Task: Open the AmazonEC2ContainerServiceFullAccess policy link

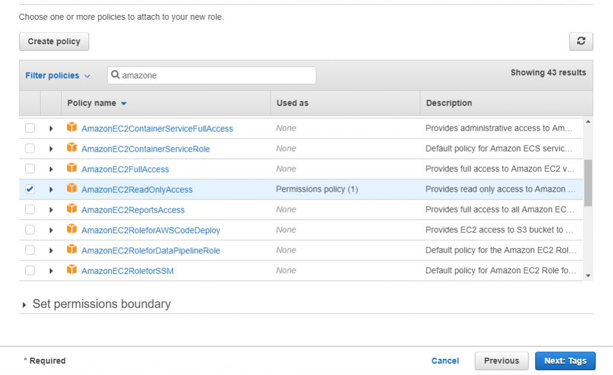Action: tap(157, 129)
